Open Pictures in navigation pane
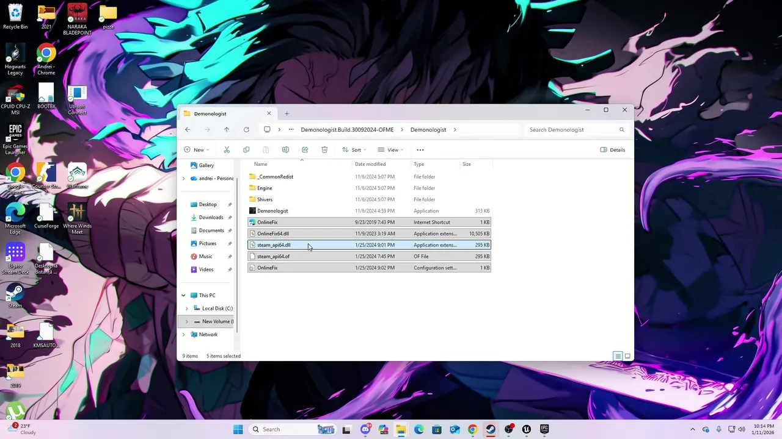 [207, 244]
